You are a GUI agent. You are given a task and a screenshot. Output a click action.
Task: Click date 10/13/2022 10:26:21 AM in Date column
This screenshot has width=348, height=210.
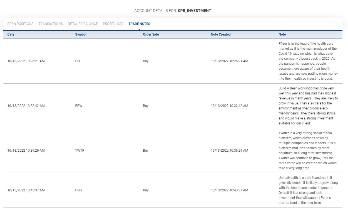(26, 61)
